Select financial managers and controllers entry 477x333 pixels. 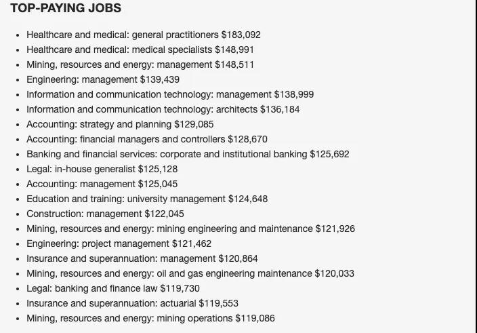click(146, 139)
